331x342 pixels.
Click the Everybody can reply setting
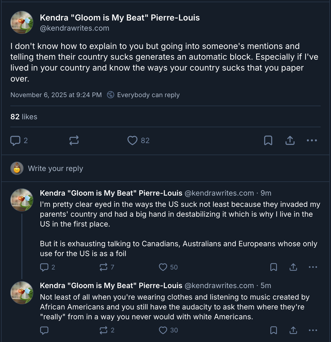tap(143, 95)
